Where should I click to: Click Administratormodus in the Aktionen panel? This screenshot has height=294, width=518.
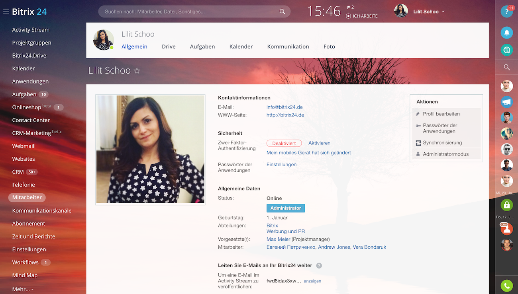point(446,154)
